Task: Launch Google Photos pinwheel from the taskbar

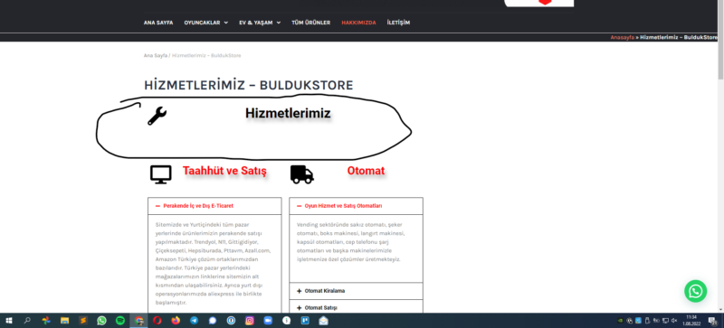Action: click(x=46, y=320)
